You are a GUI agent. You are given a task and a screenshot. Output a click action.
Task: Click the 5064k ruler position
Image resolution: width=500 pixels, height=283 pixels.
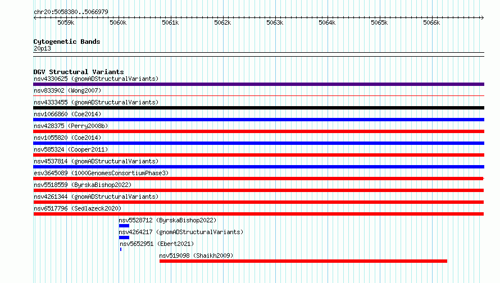click(x=327, y=22)
